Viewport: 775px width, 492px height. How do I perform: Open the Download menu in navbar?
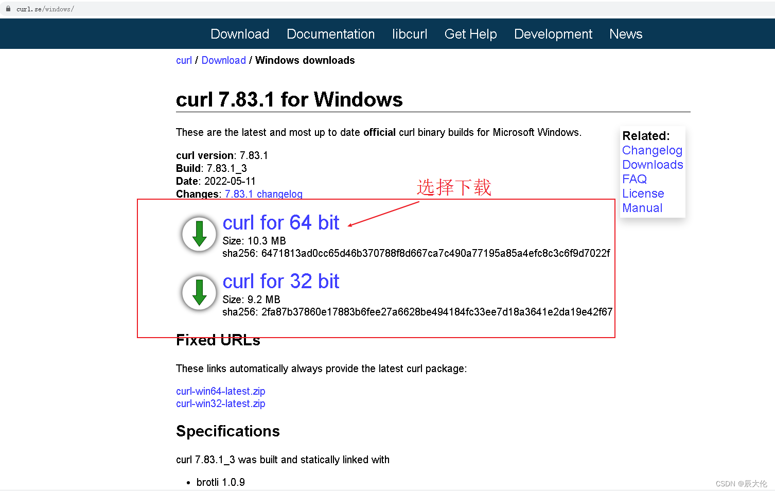[240, 34]
